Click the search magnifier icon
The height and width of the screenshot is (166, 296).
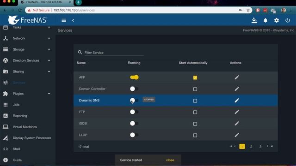80,52
